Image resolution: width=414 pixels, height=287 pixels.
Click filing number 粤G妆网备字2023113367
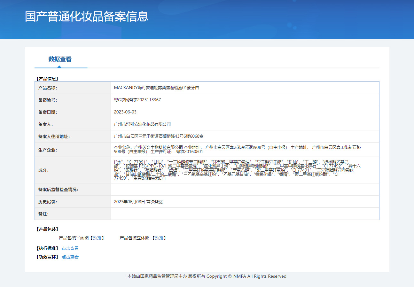(137, 100)
